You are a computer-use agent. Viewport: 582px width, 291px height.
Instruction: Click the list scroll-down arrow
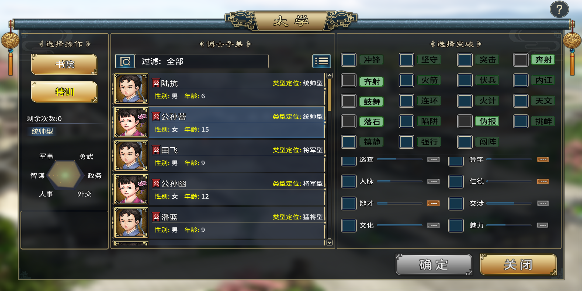(x=329, y=242)
